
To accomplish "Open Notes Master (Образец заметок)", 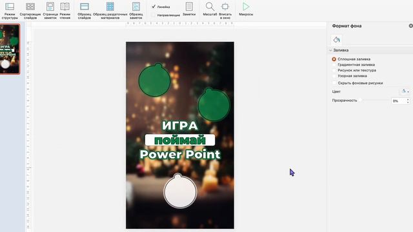I will (136, 10).
